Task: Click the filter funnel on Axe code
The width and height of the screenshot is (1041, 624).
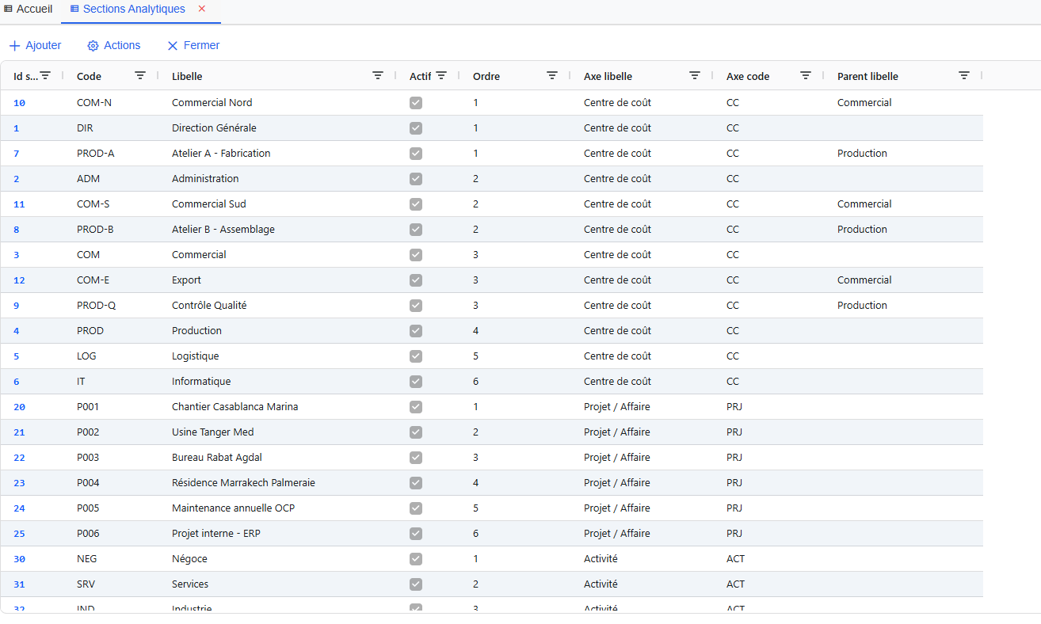Action: click(x=806, y=75)
